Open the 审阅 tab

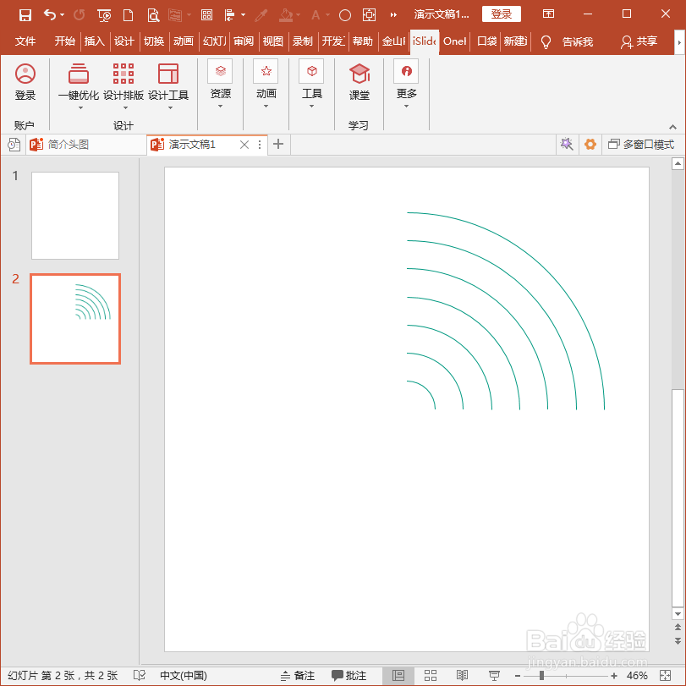tap(244, 41)
